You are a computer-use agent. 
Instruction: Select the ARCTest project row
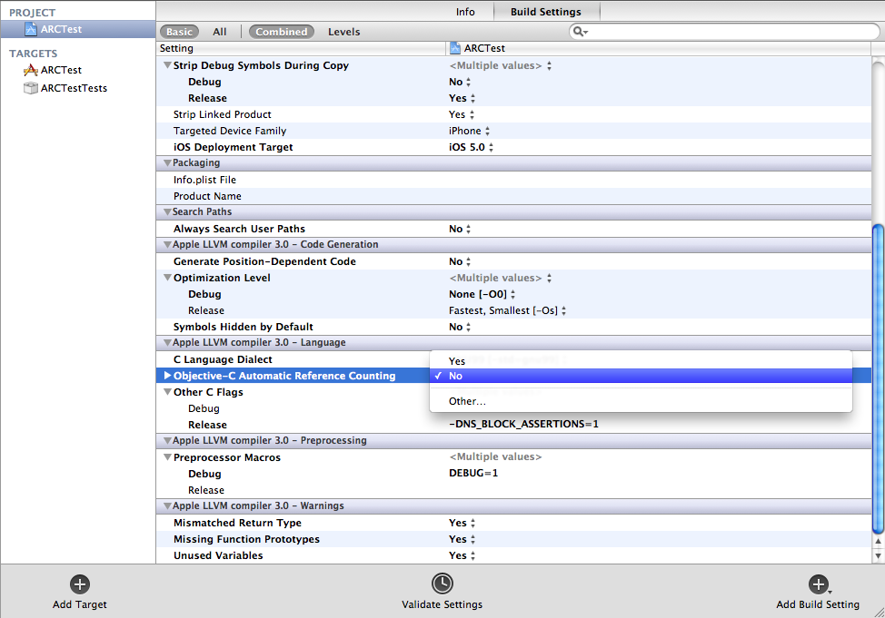tap(78, 29)
